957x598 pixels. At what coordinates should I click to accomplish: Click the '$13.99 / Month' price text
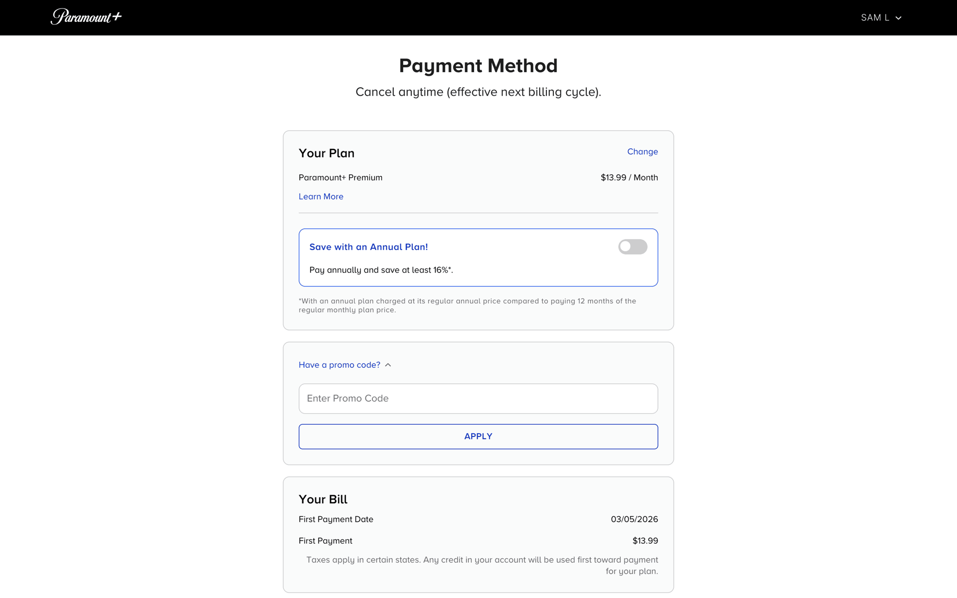[x=629, y=177]
